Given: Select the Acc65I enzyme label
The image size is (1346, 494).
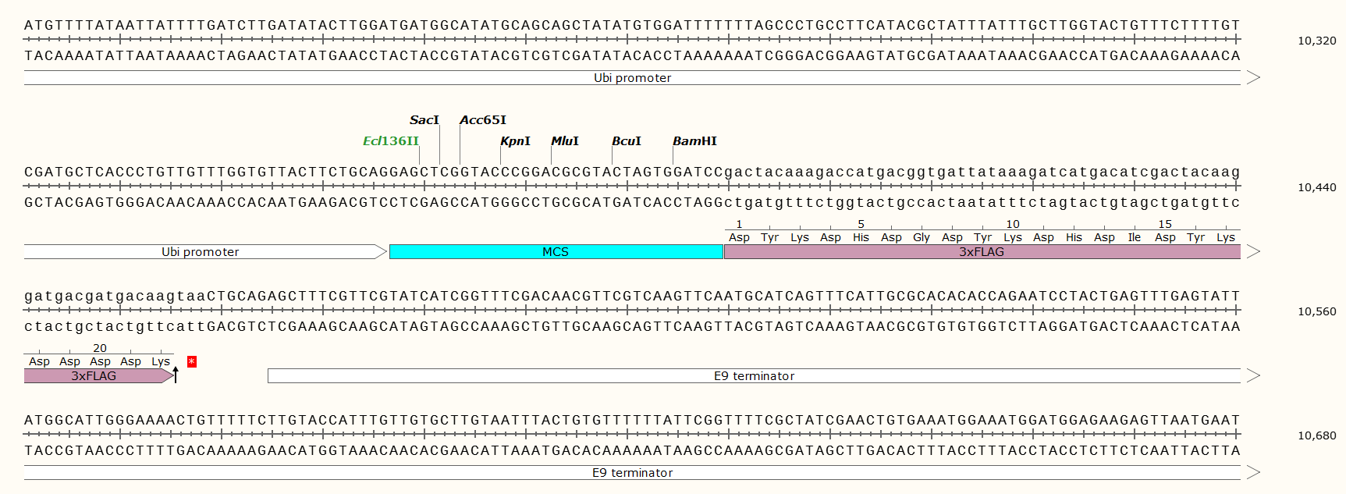Looking at the screenshot, I should click(483, 119).
